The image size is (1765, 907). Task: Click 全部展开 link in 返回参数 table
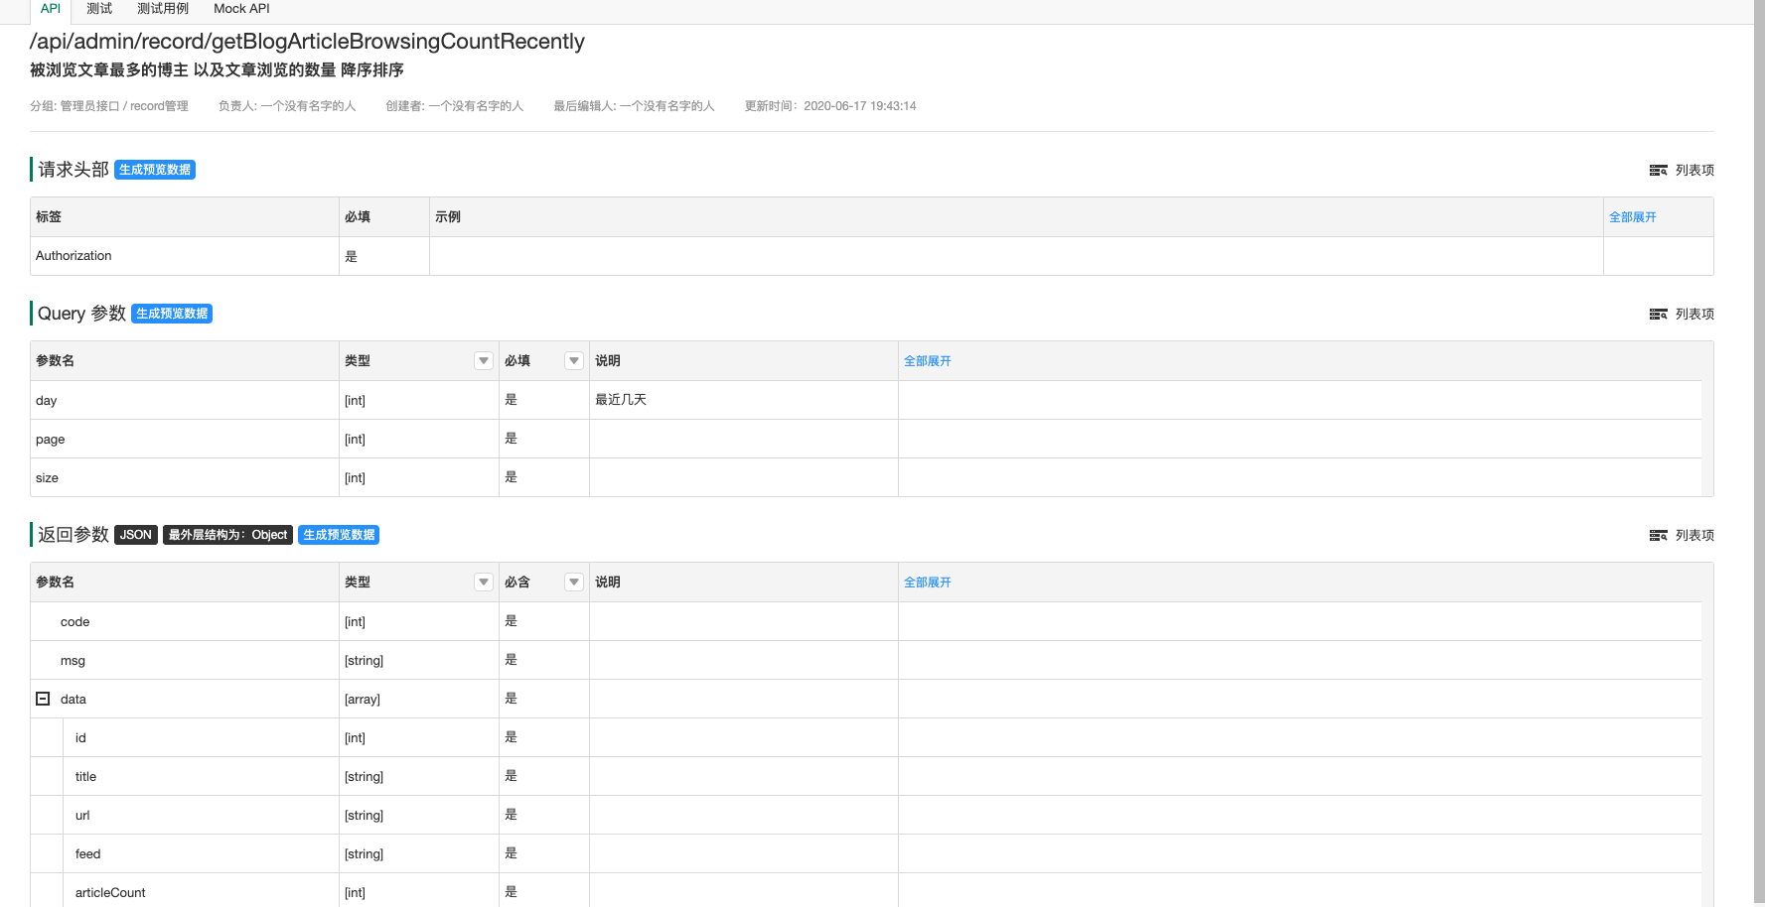click(x=928, y=583)
